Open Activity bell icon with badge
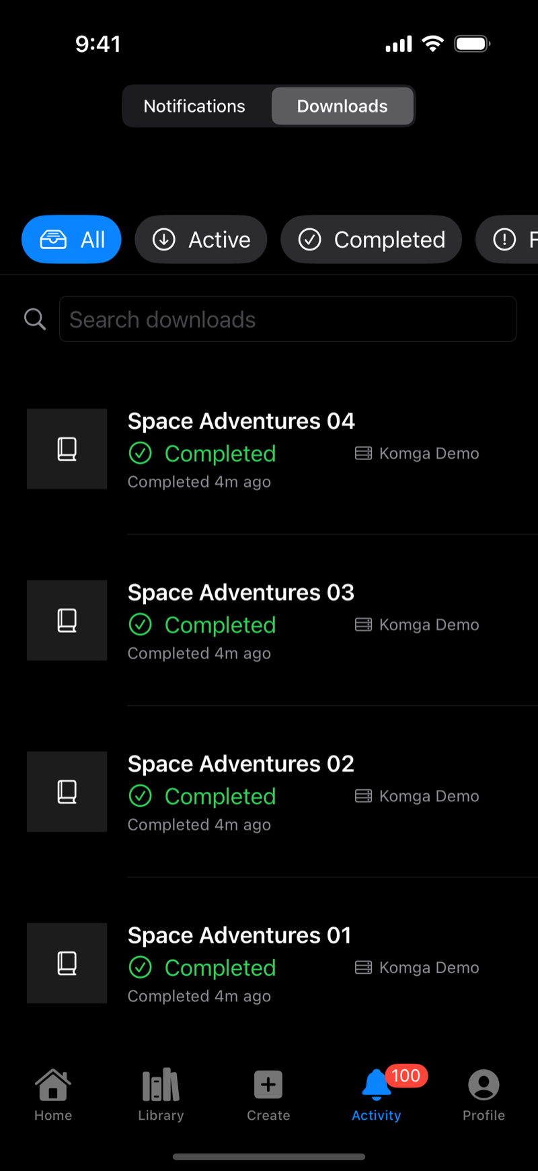The width and height of the screenshot is (538, 1171). click(377, 1085)
